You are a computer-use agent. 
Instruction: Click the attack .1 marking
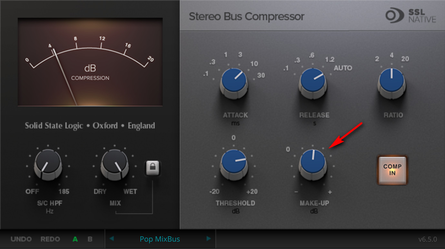tap(206, 74)
